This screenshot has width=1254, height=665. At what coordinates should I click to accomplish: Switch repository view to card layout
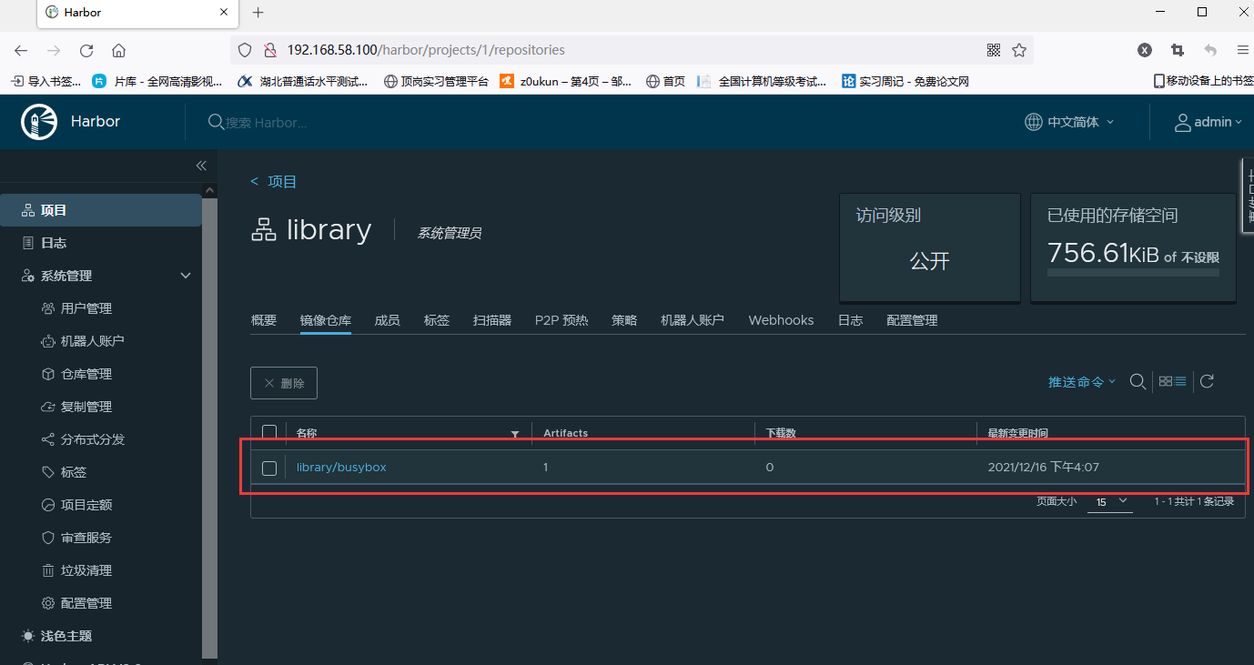tap(1166, 381)
